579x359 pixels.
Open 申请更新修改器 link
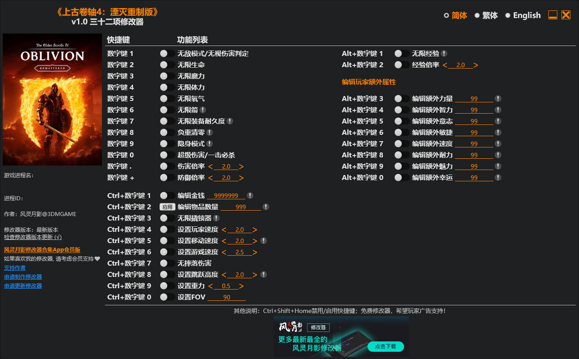point(23,286)
